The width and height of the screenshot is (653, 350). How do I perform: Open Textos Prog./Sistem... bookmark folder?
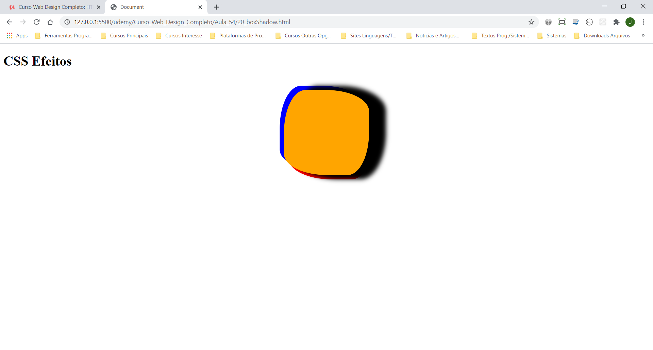(x=501, y=36)
